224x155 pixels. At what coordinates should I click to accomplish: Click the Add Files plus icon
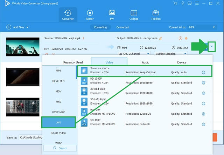tap(9, 27)
